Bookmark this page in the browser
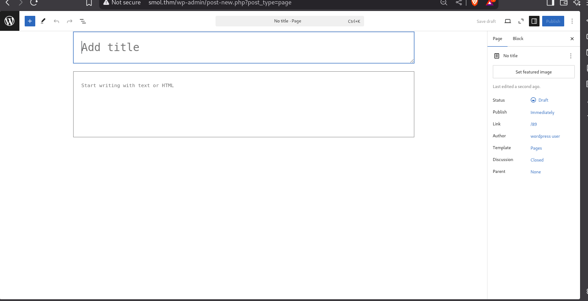The height and width of the screenshot is (301, 588). 89,3
